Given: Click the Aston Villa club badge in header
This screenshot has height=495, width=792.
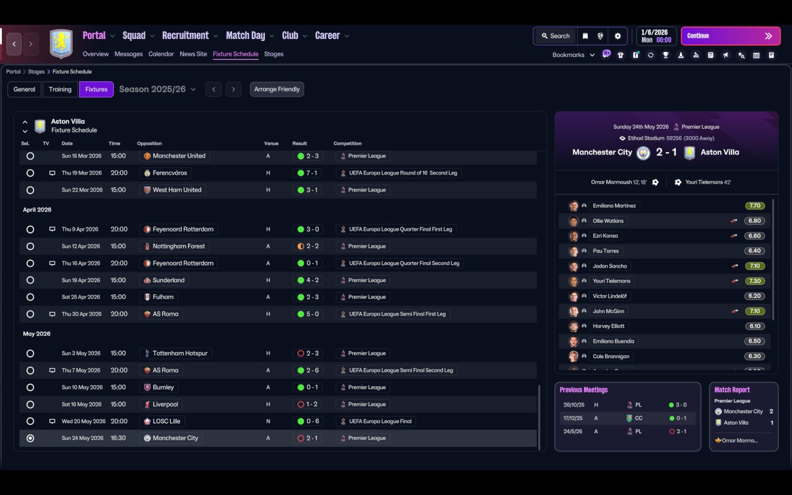Looking at the screenshot, I should 61,44.
